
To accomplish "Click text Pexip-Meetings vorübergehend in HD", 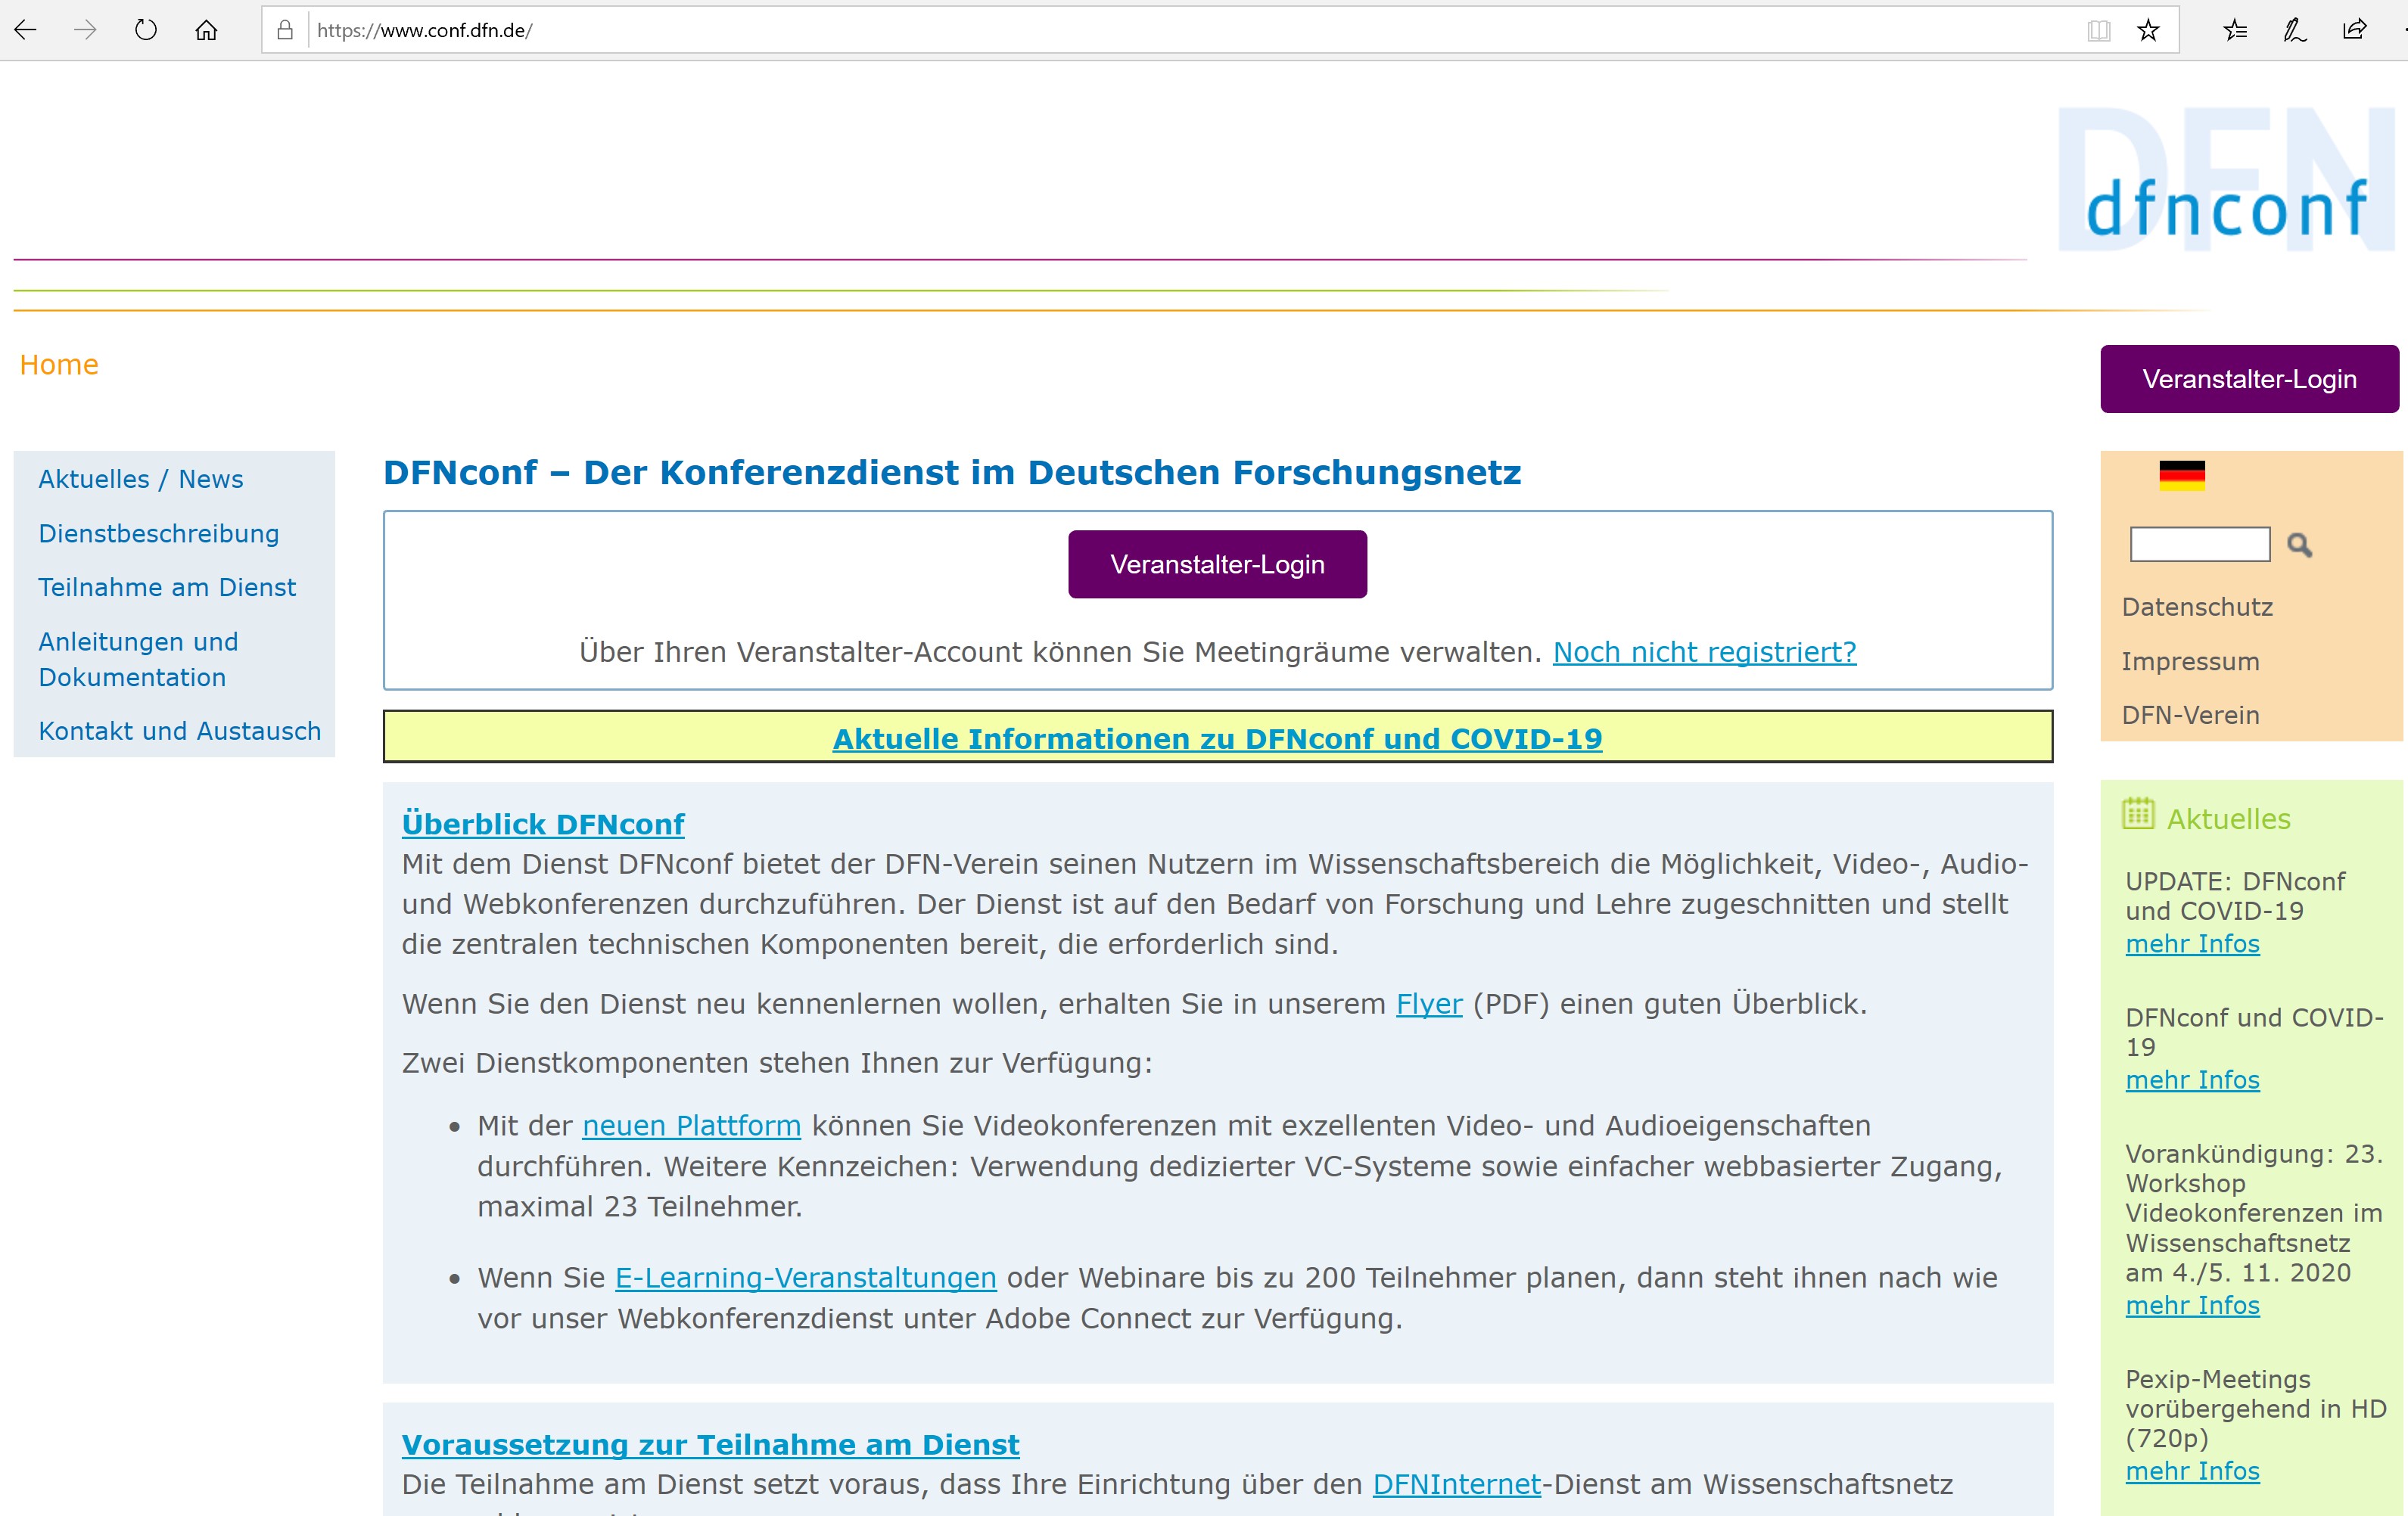I will [2256, 1409].
